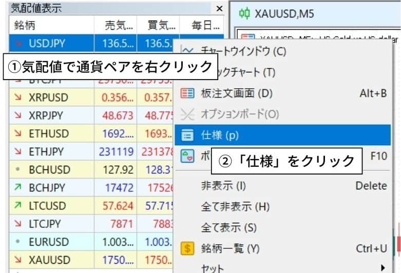Select the LTCJPY symbol name

coord(45,224)
